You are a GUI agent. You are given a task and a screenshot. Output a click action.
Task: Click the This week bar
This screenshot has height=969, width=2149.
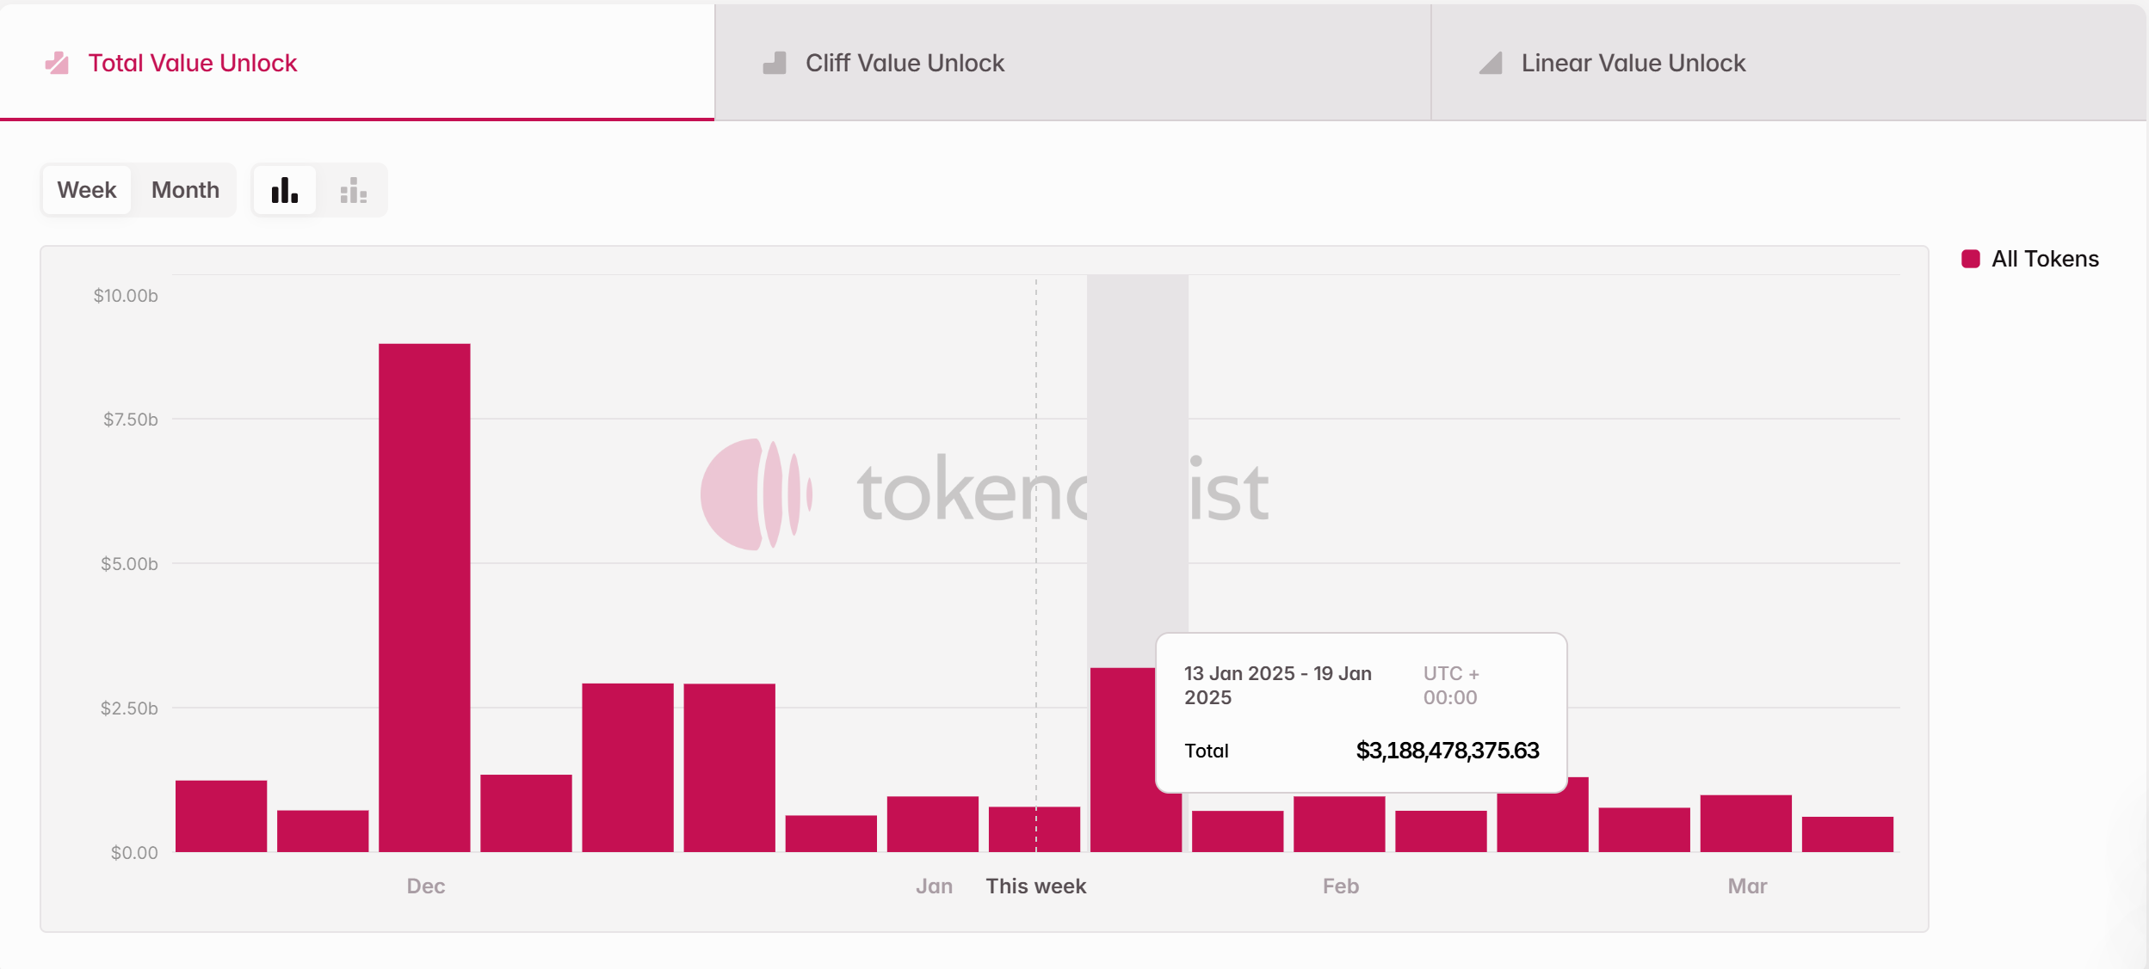(1034, 829)
